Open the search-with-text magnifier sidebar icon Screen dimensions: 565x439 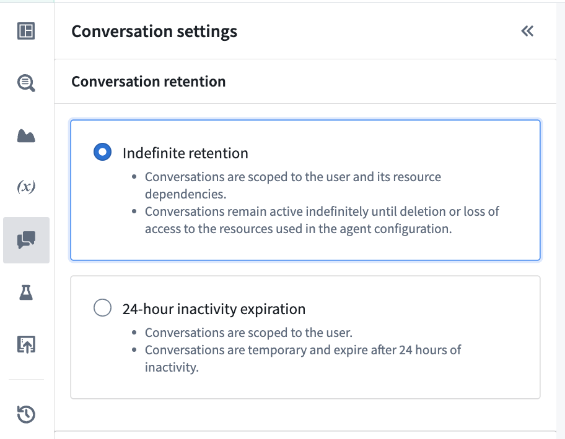[26, 83]
